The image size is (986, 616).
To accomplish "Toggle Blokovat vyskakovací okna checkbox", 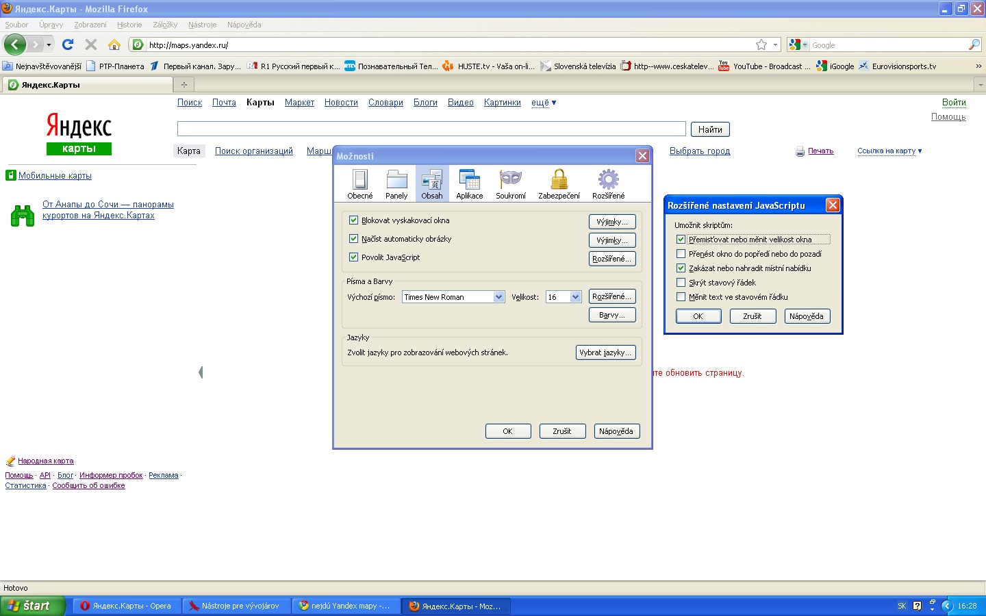I will tap(353, 220).
